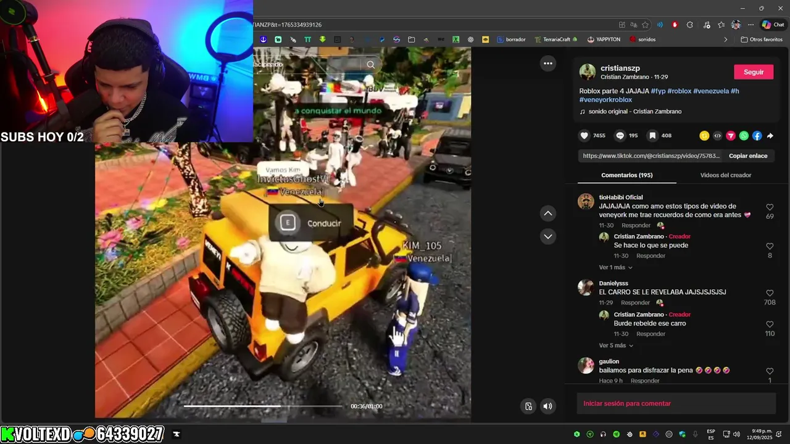Save video with bookmark icon
Screen dimensions: 790x444
pyautogui.click(x=652, y=136)
